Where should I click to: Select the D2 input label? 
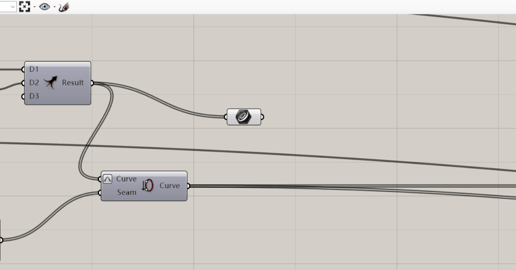[34, 83]
